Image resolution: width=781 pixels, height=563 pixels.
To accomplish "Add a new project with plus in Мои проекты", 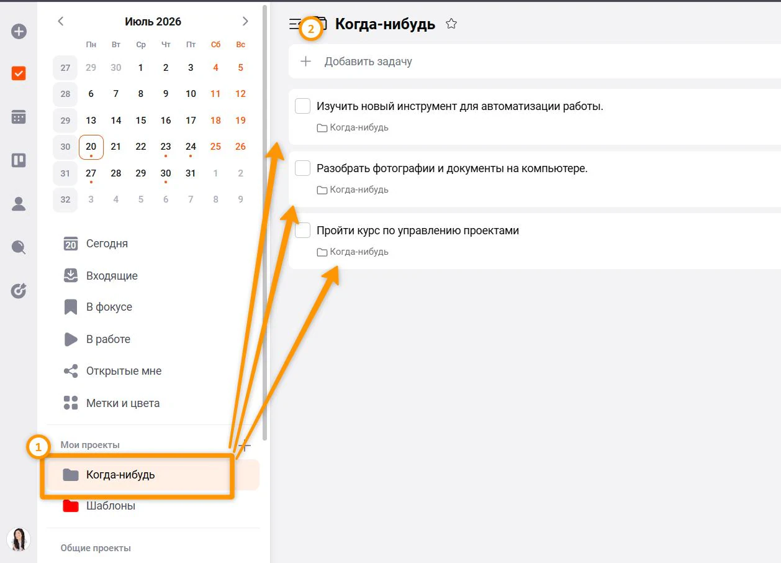I will (245, 445).
